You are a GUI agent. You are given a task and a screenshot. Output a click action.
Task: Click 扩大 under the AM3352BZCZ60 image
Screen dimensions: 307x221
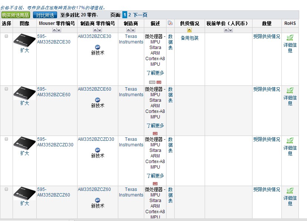click(24, 203)
